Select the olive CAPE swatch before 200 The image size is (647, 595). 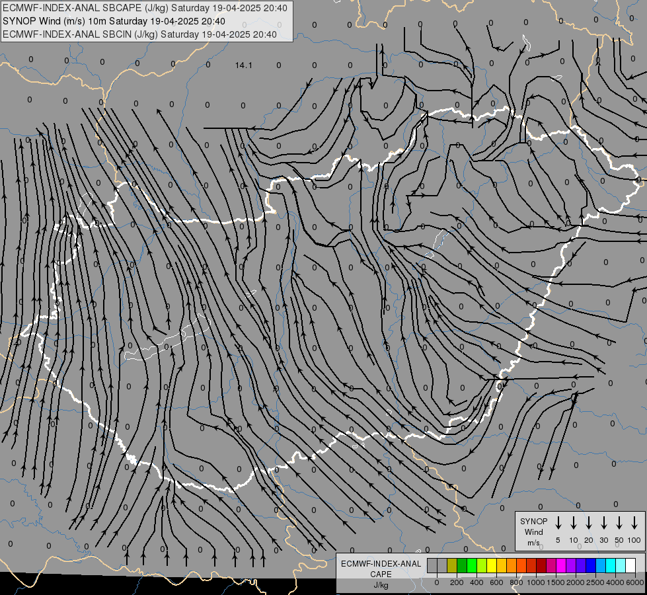tap(452, 565)
